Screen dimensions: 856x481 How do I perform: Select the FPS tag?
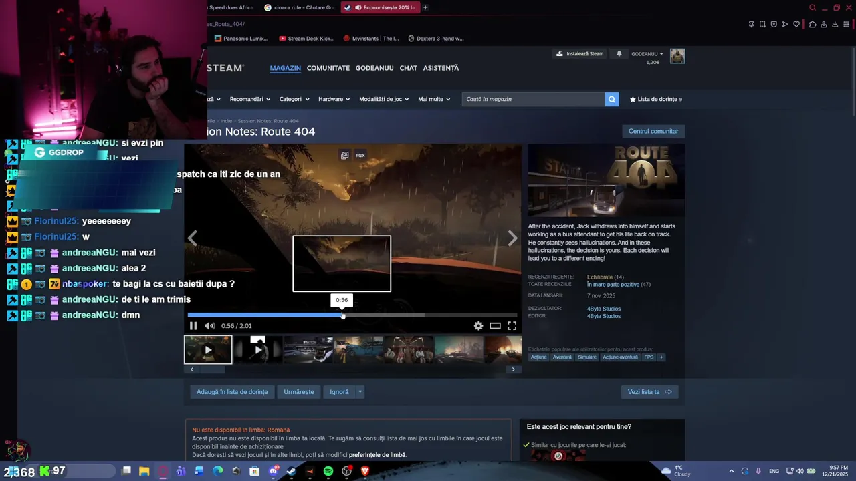[x=649, y=357]
